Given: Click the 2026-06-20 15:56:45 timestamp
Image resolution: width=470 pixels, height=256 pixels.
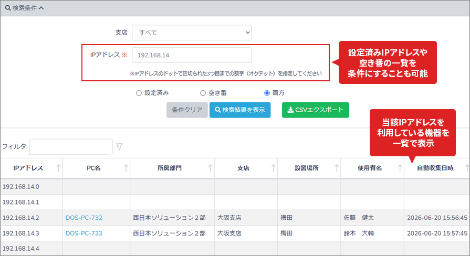Looking at the screenshot, I should pos(437,218).
